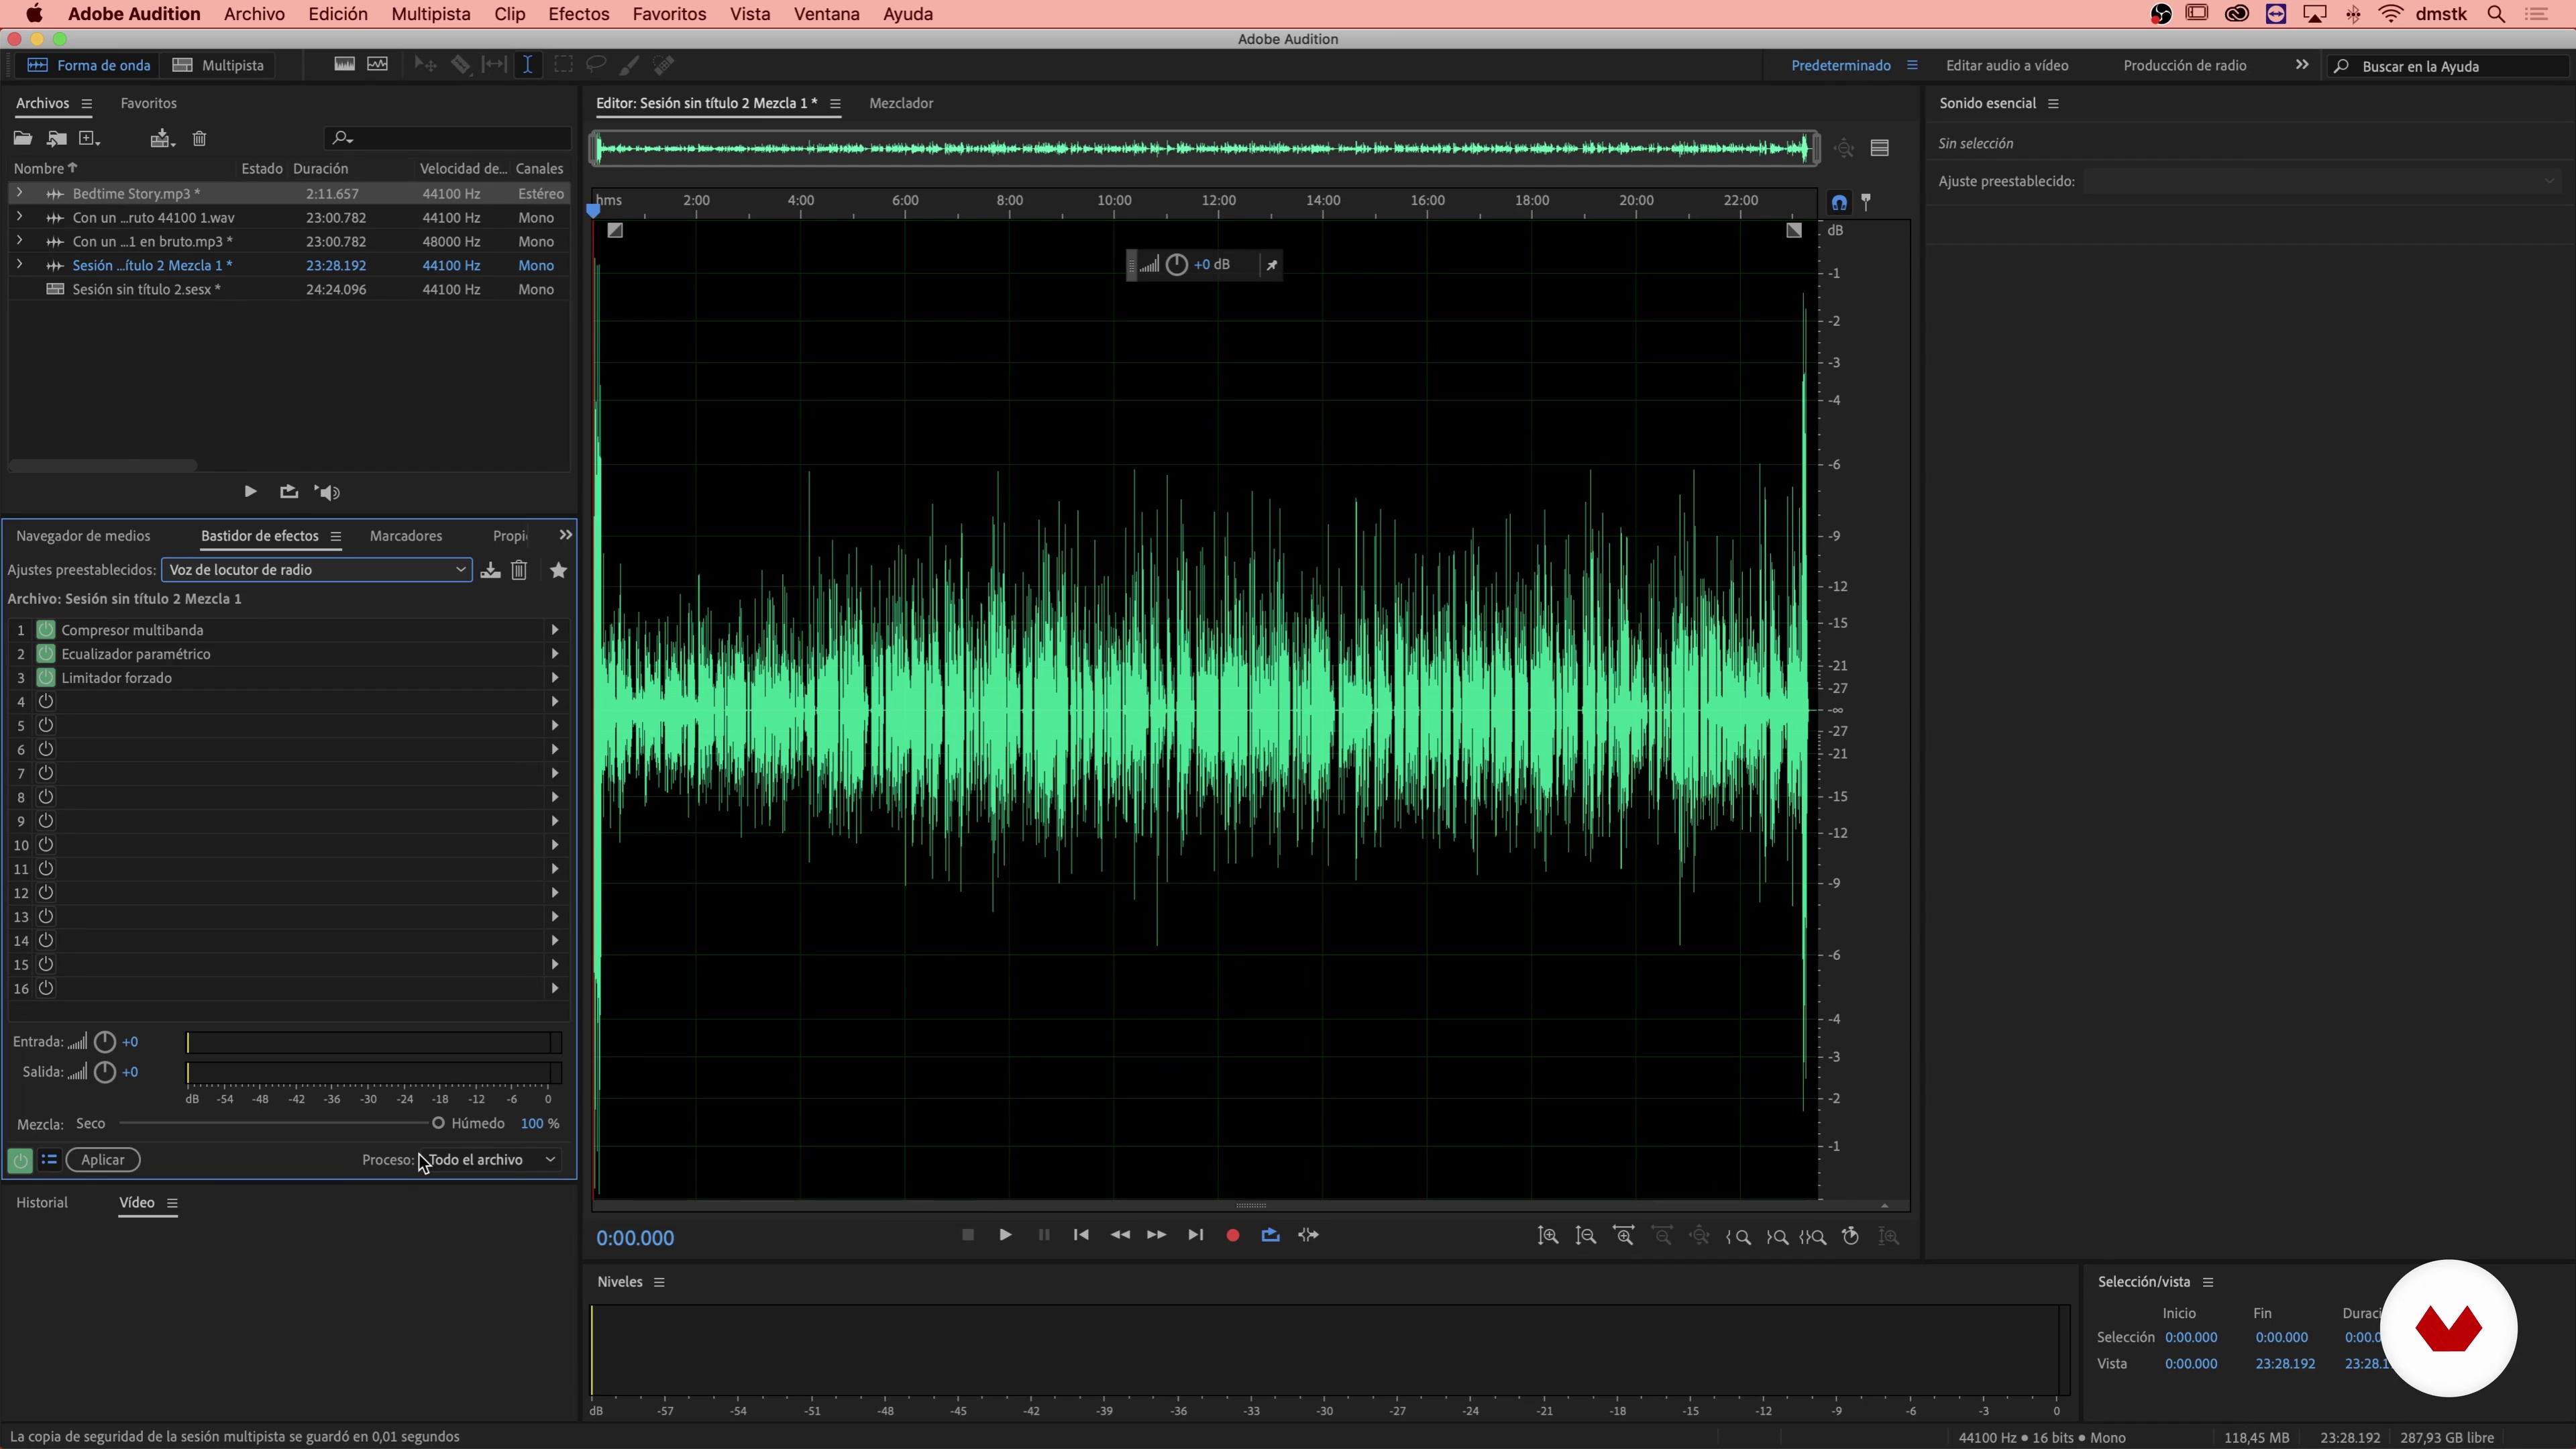Toggle power for Ecualizador paramétrico effect

(x=46, y=654)
